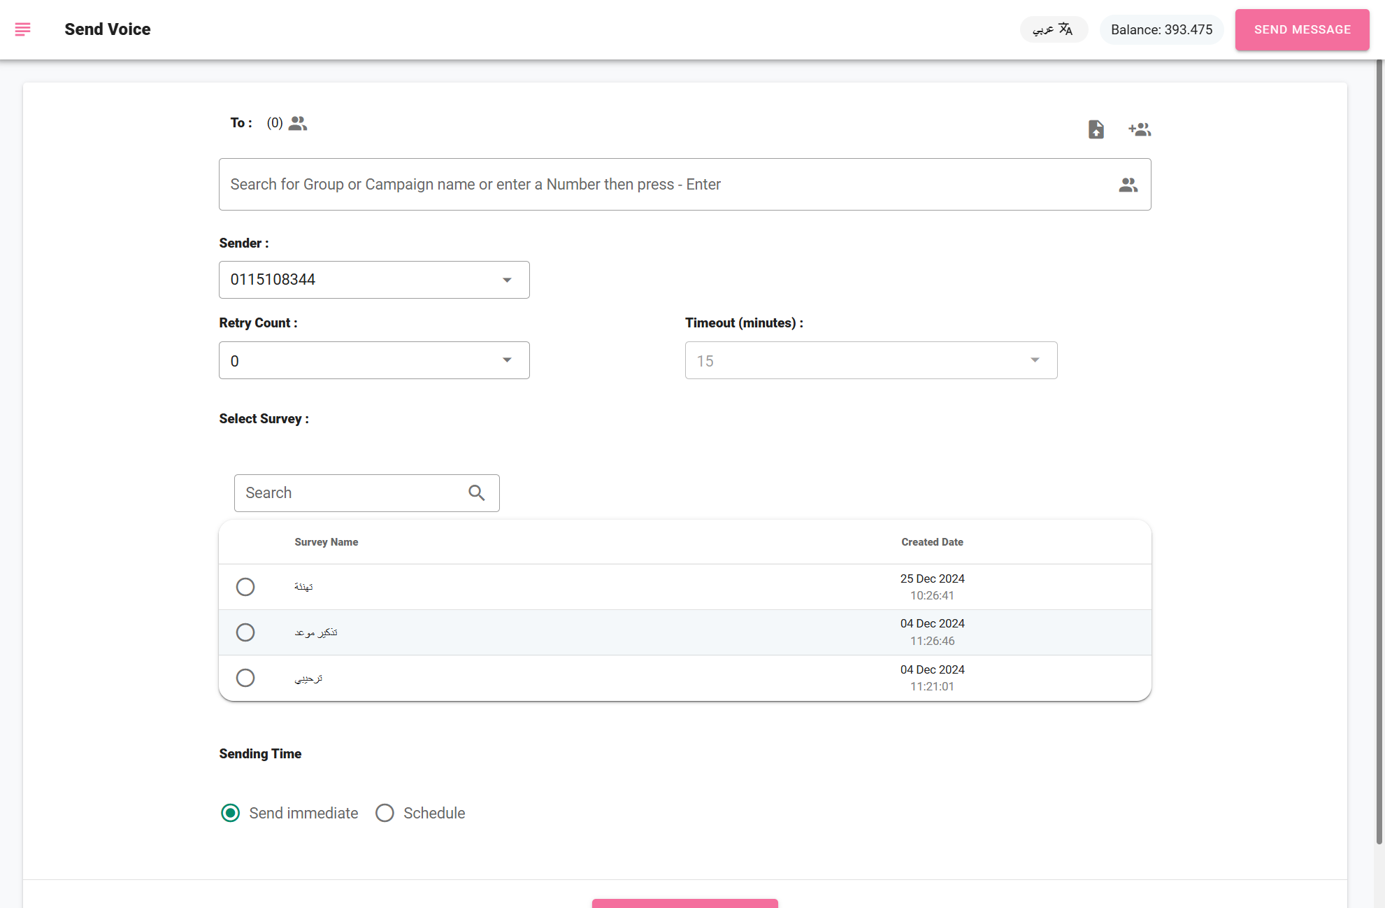
Task: Click the 25 Dec 2024 date cell
Action: (932, 587)
